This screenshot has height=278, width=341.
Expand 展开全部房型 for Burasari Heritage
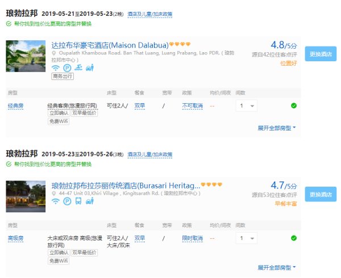click(277, 268)
